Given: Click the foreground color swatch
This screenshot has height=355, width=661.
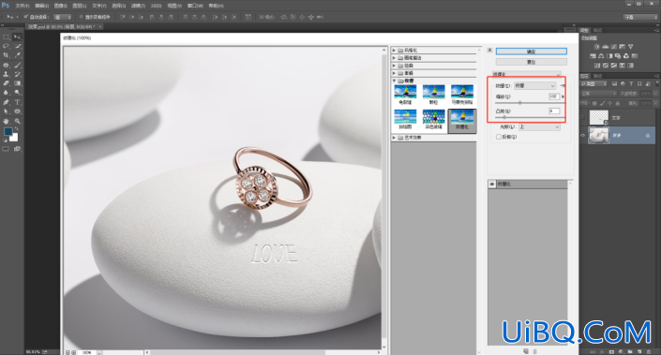Looking at the screenshot, I should [8, 131].
